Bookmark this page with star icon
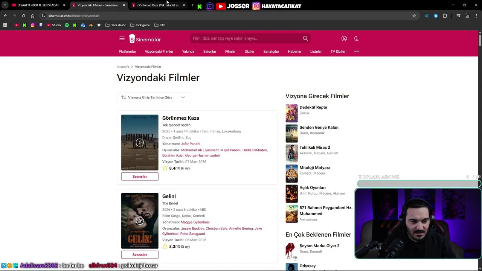482x271 pixels. (x=414, y=16)
